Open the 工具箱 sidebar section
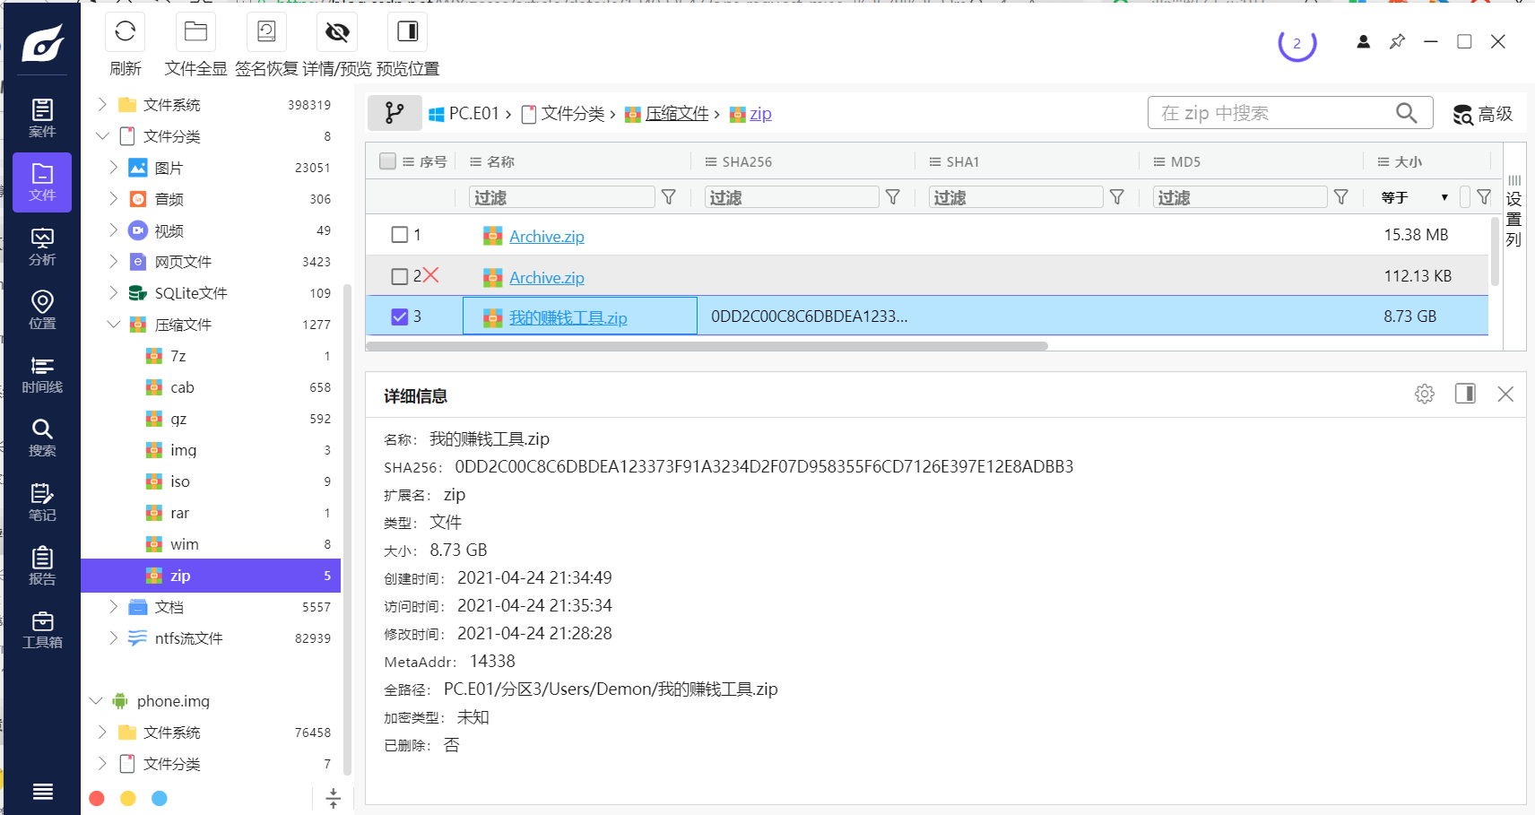 [42, 630]
